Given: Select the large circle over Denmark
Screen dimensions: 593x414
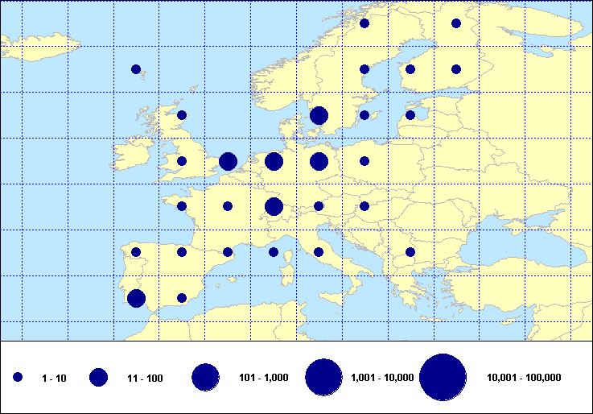Looking at the screenshot, I should click(319, 115).
